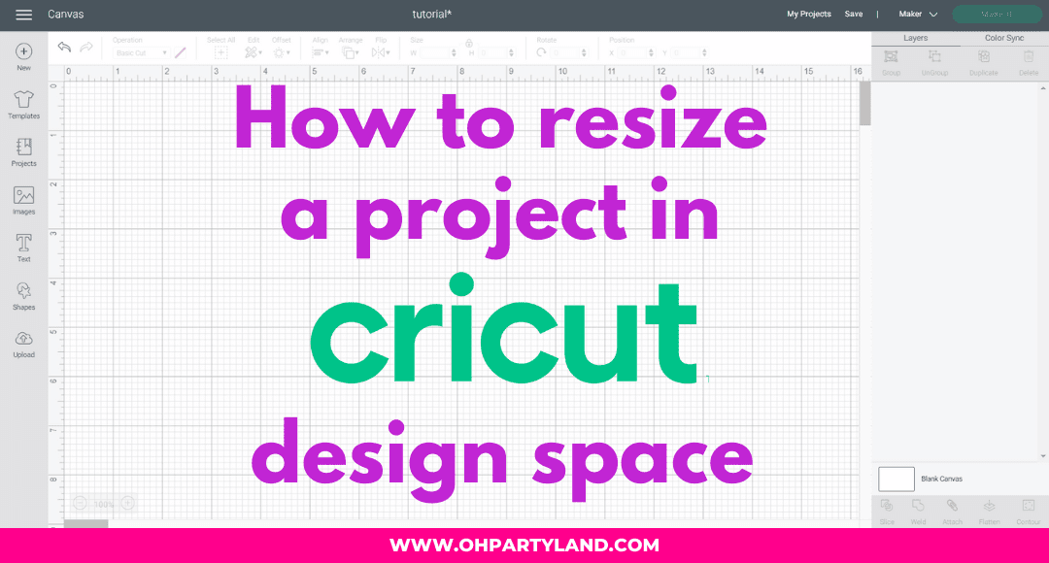Click the Blank Canvas color swatch
This screenshot has width=1049, height=563.
point(896,479)
